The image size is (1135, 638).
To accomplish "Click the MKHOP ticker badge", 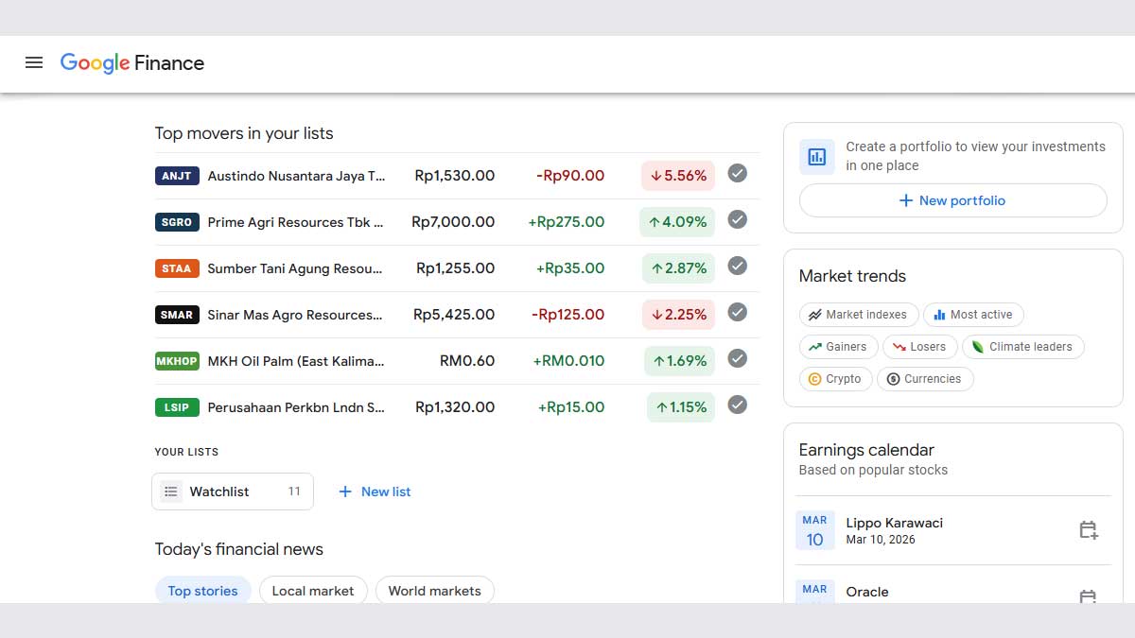I will [x=177, y=361].
